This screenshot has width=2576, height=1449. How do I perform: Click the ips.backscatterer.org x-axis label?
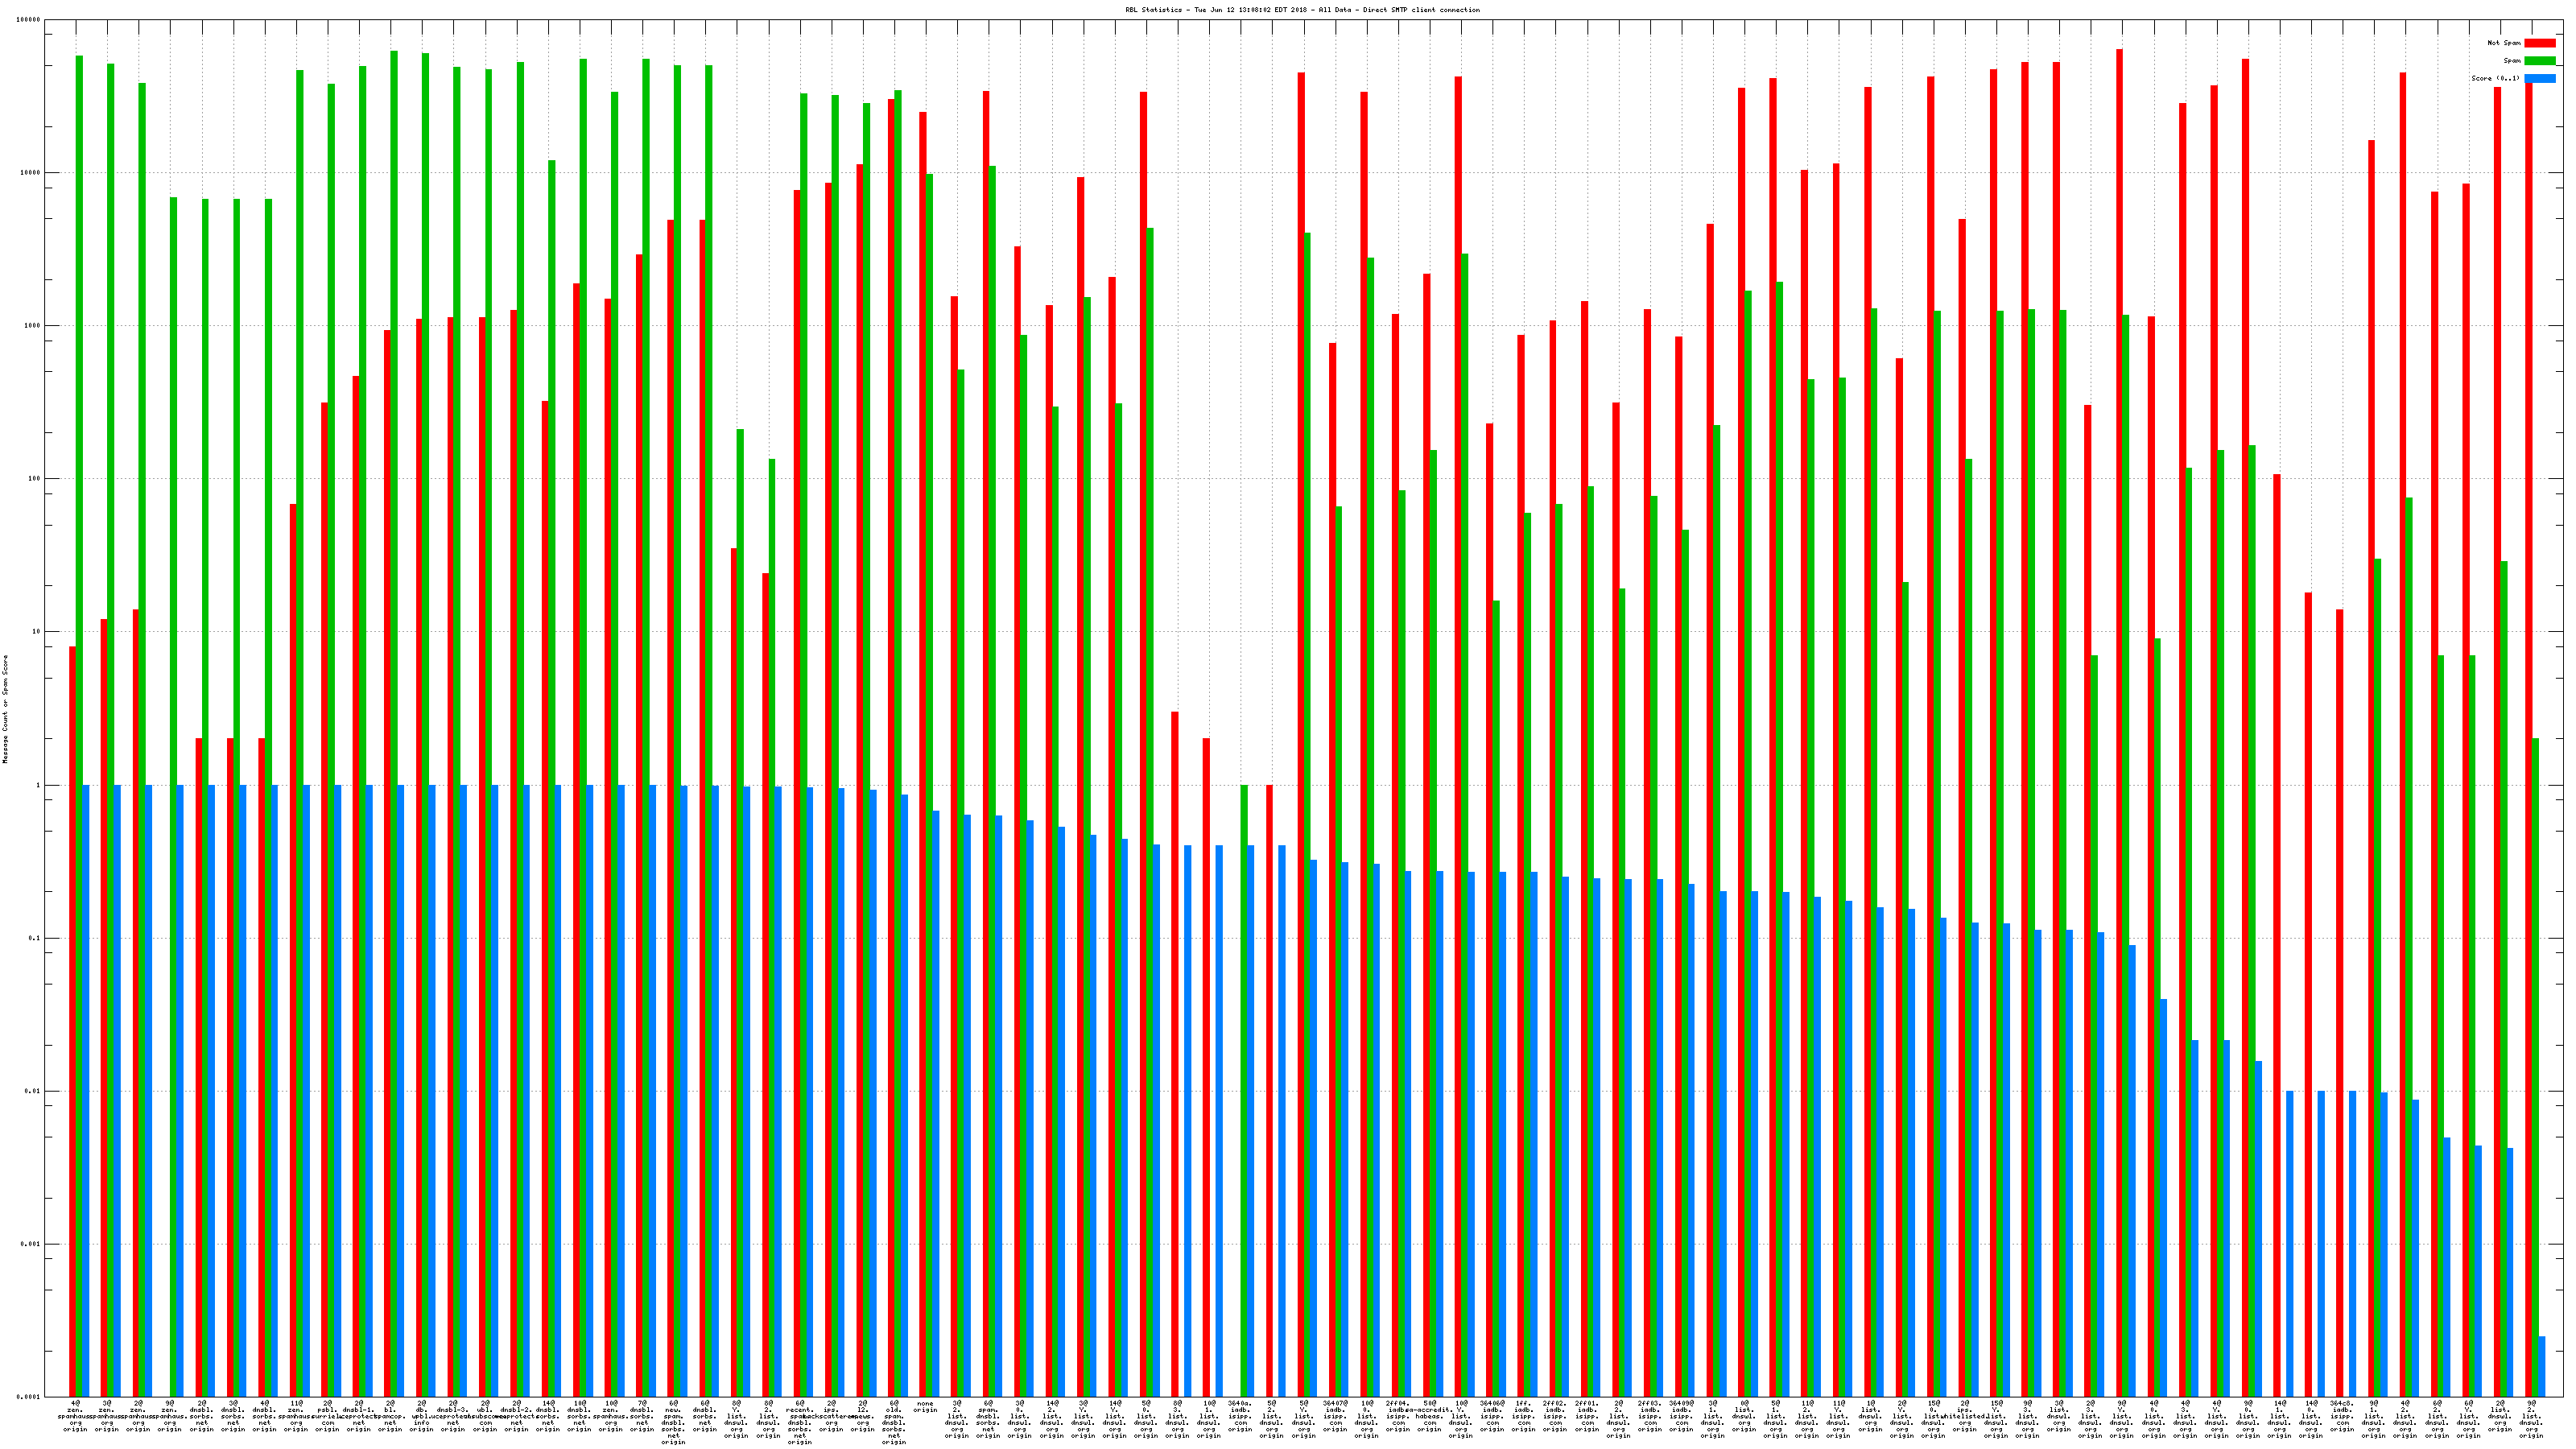[x=831, y=1416]
